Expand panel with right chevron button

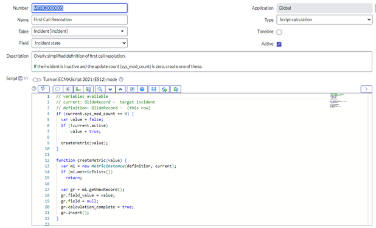click(x=366, y=89)
